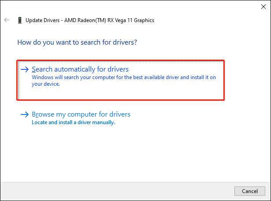Viewport: 271px width, 201px height.
Task: Click the 'Update Drivers - AMD Radeon(TM) RX Vega 11 Graphics' title
Action: (x=90, y=20)
